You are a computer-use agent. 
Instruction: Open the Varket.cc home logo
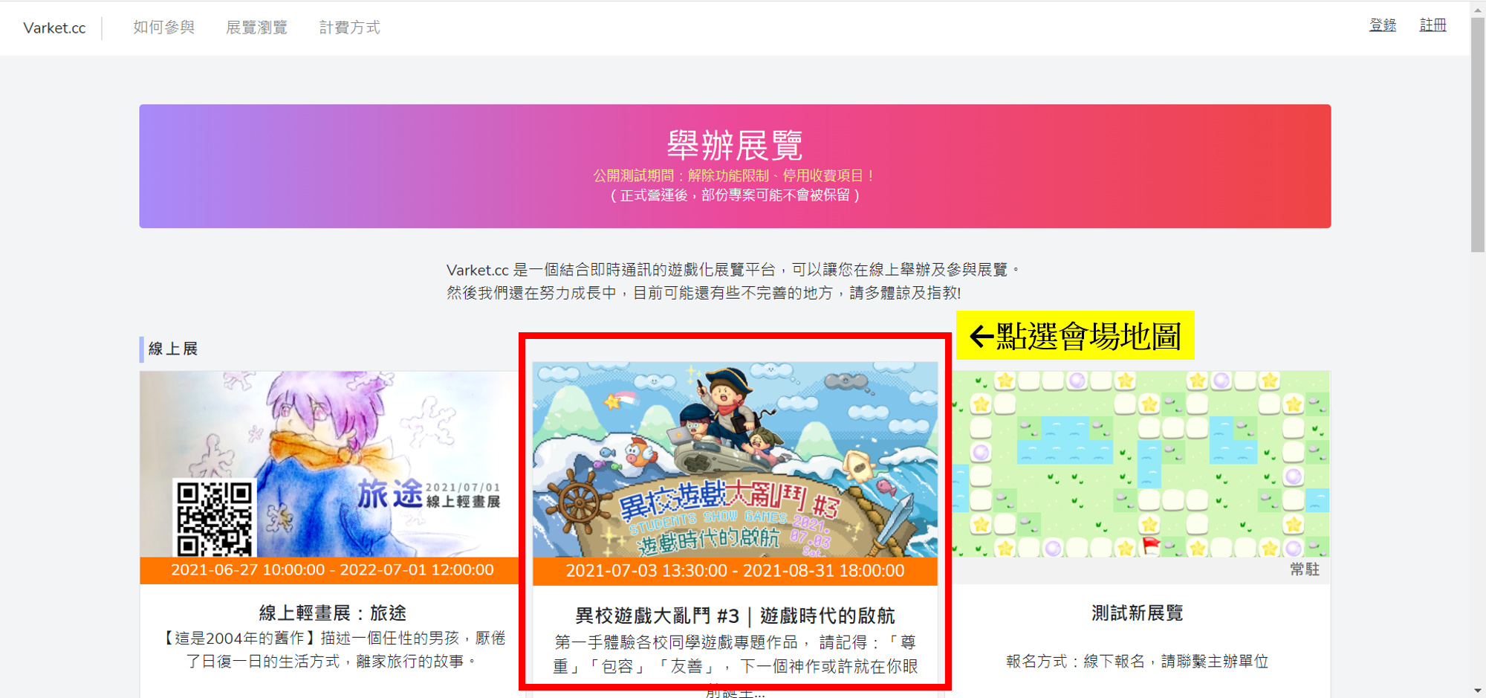(x=54, y=28)
